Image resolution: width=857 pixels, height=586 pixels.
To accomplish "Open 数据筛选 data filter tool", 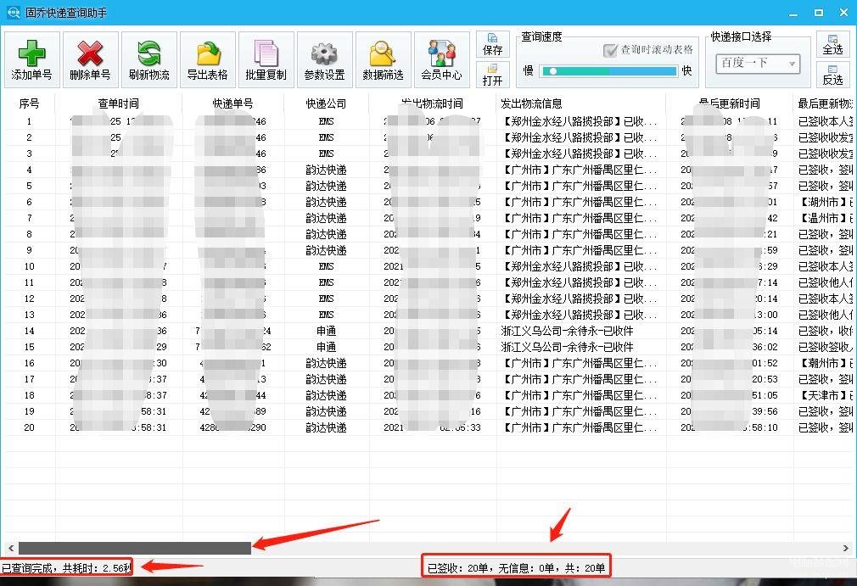I will pyautogui.click(x=384, y=59).
